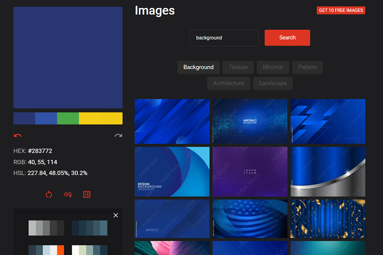Click the search field containing background

tap(224, 38)
